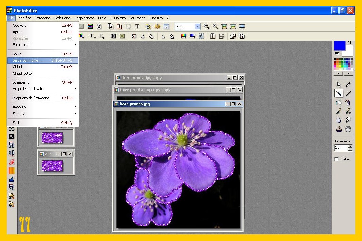Select the Hand scroll tool
The image size is (362, 241).
[x=348, y=129]
